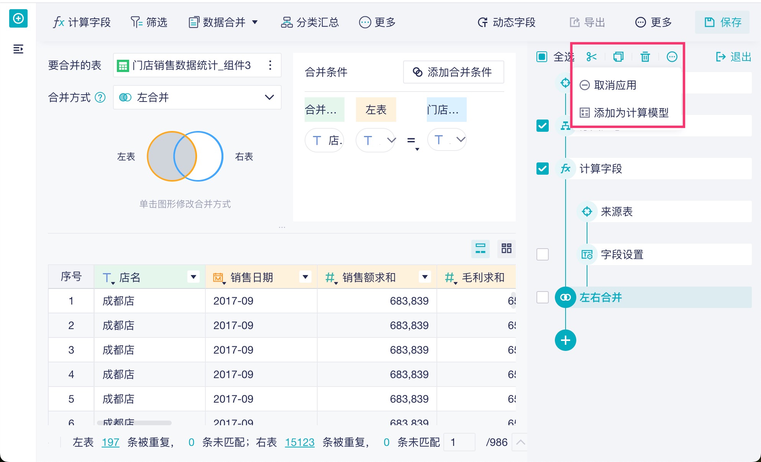
Task: Click the 左右合并 step node icon
Action: [x=565, y=297]
